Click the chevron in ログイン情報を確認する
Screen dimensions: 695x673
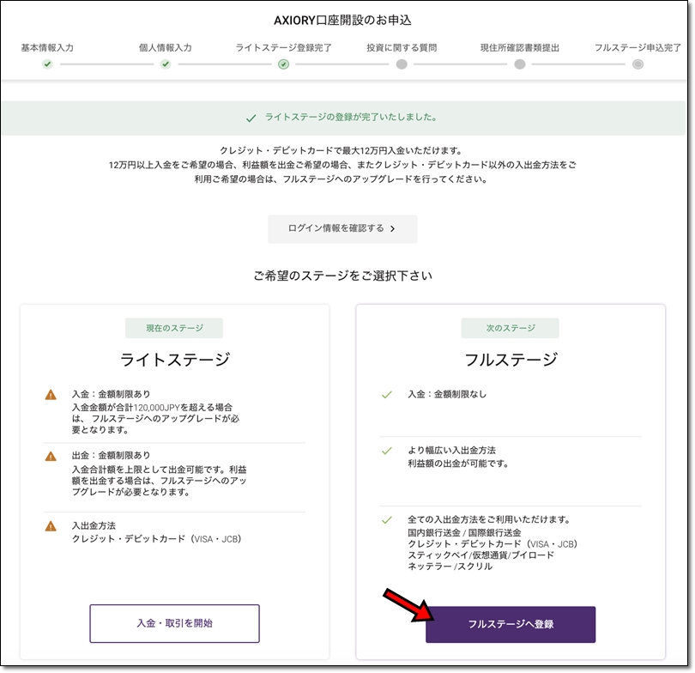pyautogui.click(x=392, y=228)
